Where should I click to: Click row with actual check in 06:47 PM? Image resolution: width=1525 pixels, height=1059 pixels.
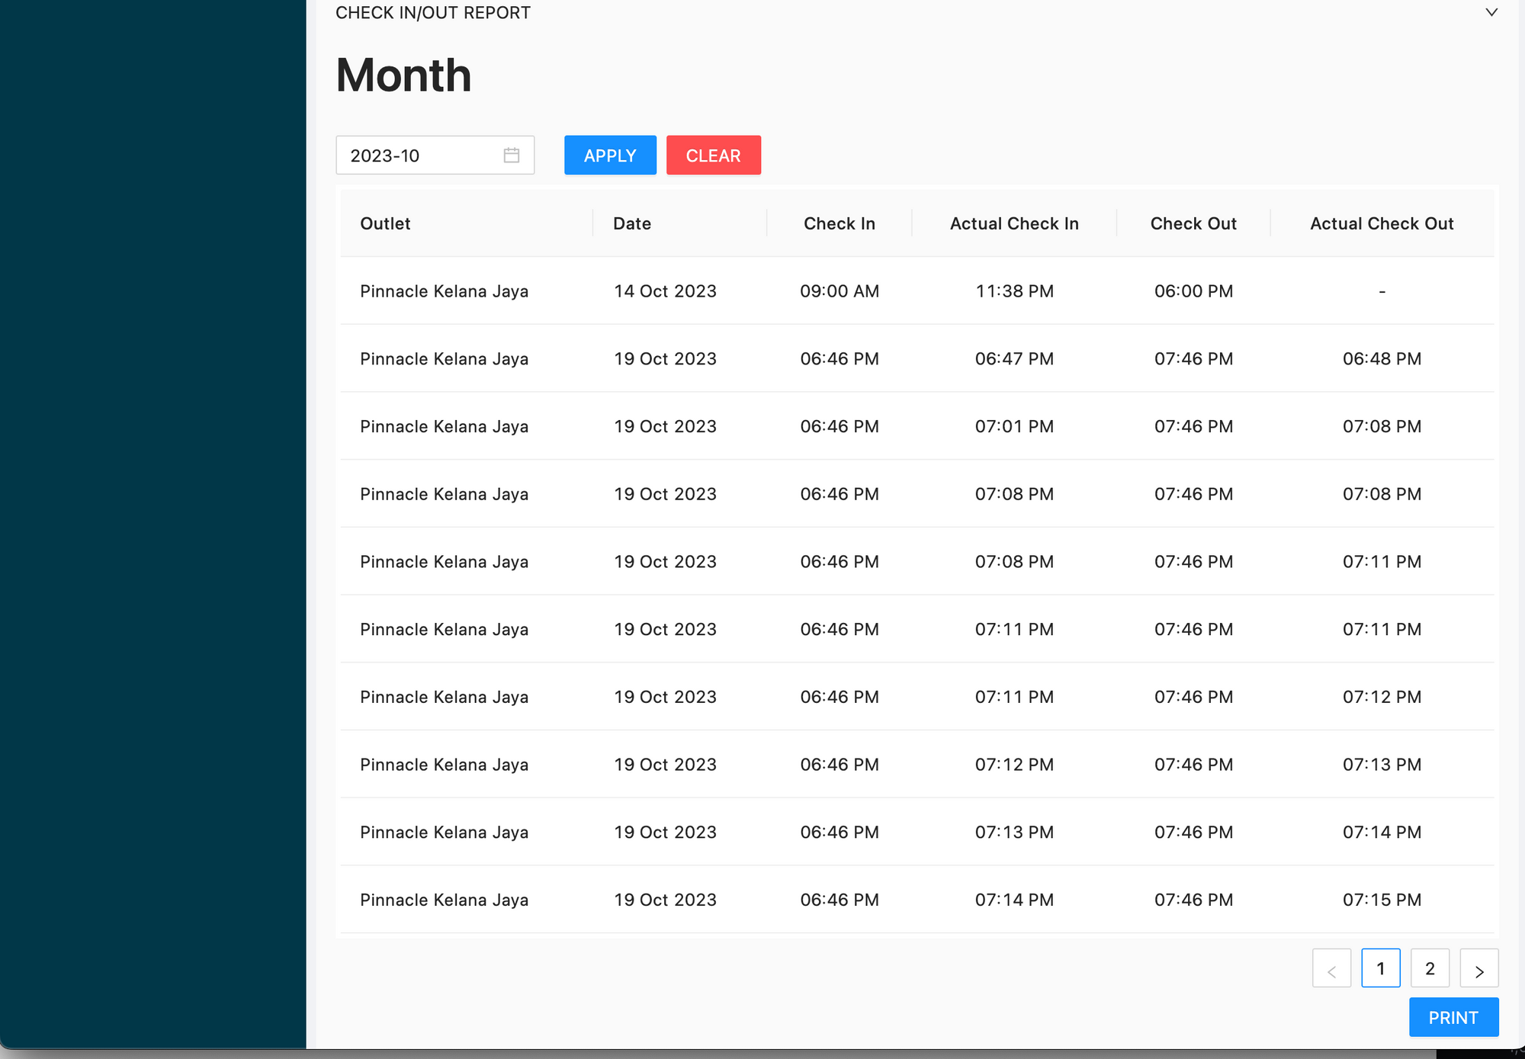pos(1014,359)
